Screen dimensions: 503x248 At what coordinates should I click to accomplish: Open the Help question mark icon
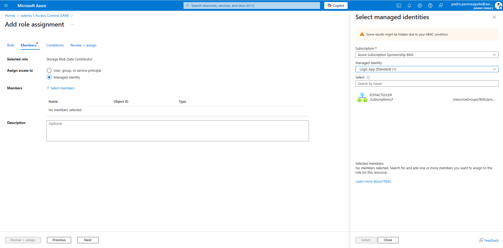(430, 6)
